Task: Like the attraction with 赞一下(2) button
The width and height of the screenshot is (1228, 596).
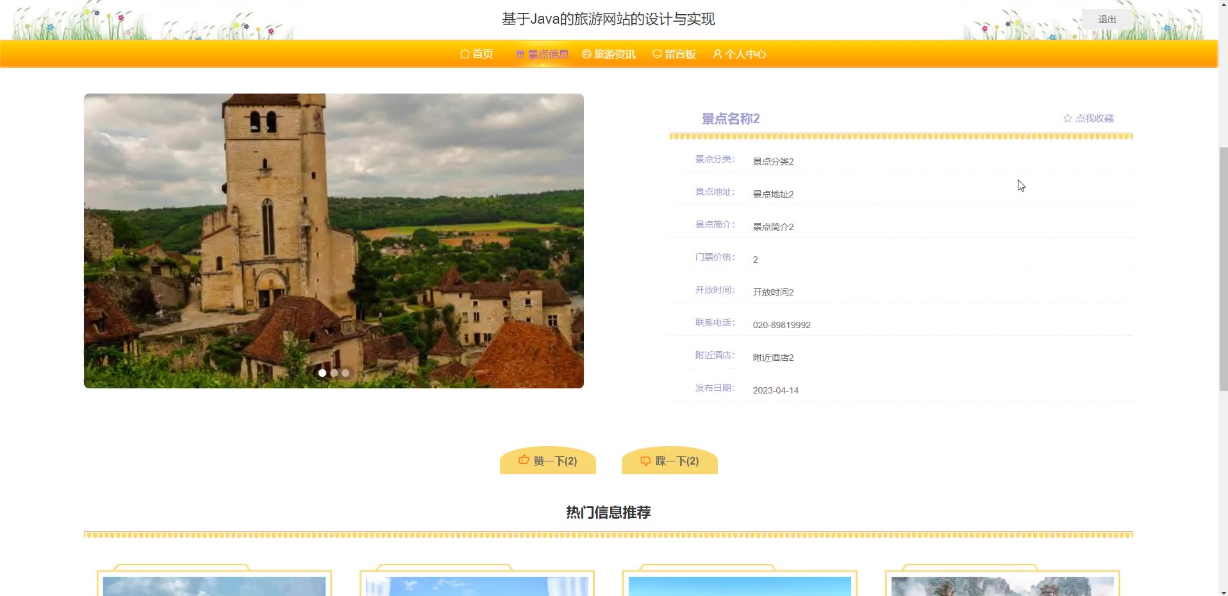Action: (x=548, y=461)
